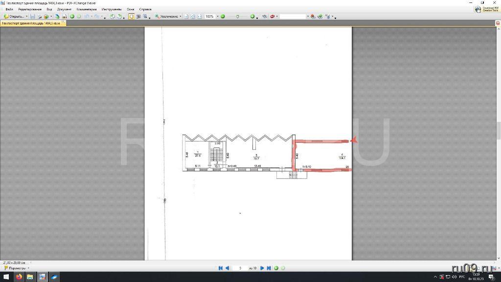This screenshot has width=501, height=282.
Task: Click the green Zoom Out button
Action: click(223, 16)
